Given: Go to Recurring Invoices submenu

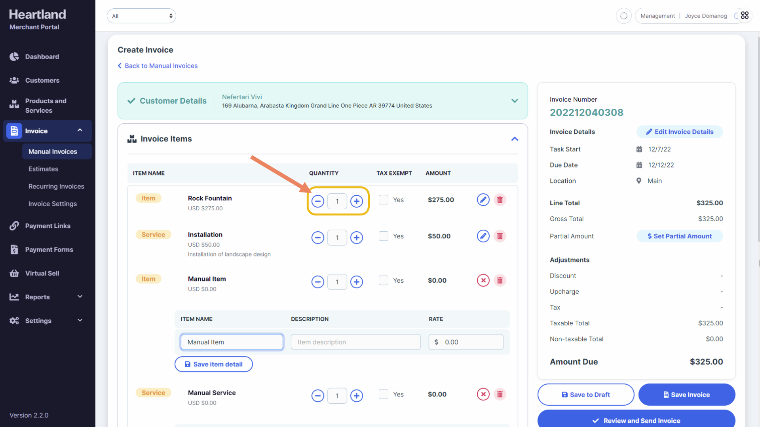Looking at the screenshot, I should [x=56, y=187].
